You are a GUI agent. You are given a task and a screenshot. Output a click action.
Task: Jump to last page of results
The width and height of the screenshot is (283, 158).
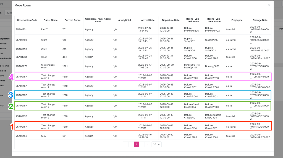[x=147, y=144]
